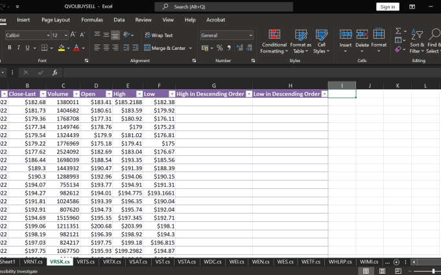
Task: Decrease the cell indent
Action: 126,48
